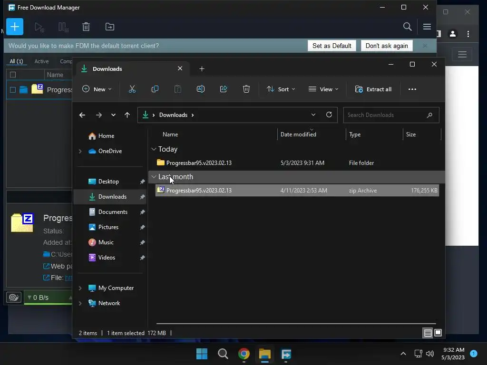The width and height of the screenshot is (487, 365).
Task: Click Downloads breadcrumb in address bar
Action: tap(173, 115)
